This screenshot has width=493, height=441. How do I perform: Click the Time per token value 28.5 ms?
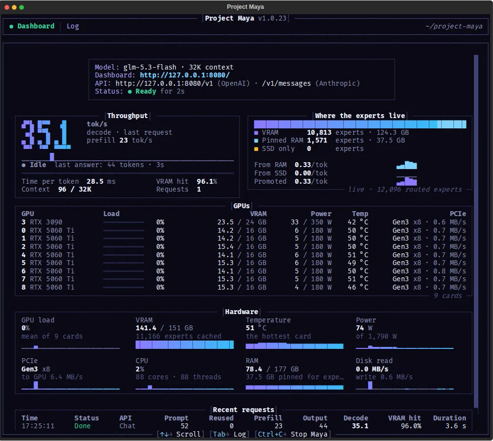(x=101, y=181)
